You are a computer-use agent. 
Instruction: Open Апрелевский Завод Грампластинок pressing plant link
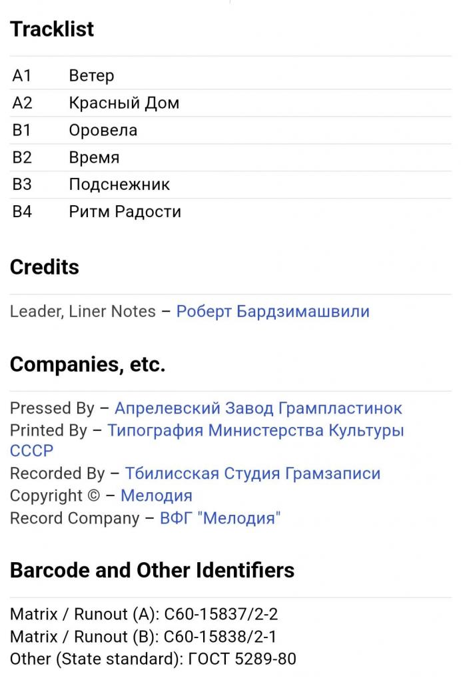pos(258,408)
